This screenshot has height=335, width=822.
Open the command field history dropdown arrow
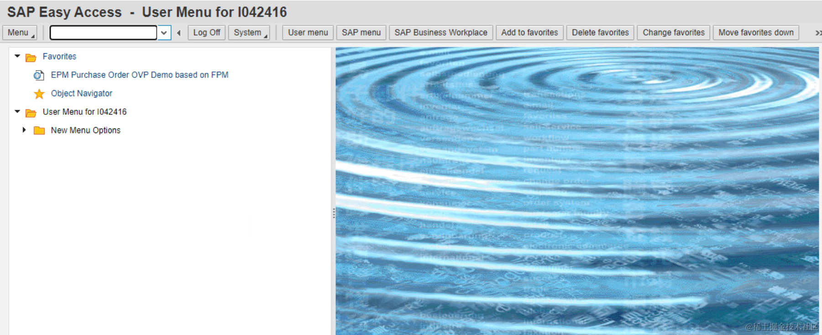click(x=164, y=32)
